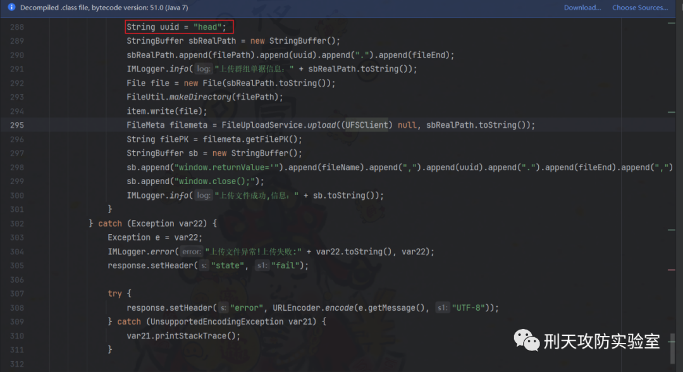
Task: Click line number 295 in the gutter
Action: (17, 125)
